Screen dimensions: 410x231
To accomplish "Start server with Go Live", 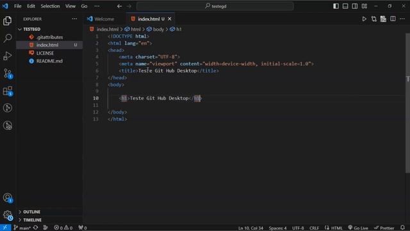I will click(358, 228).
